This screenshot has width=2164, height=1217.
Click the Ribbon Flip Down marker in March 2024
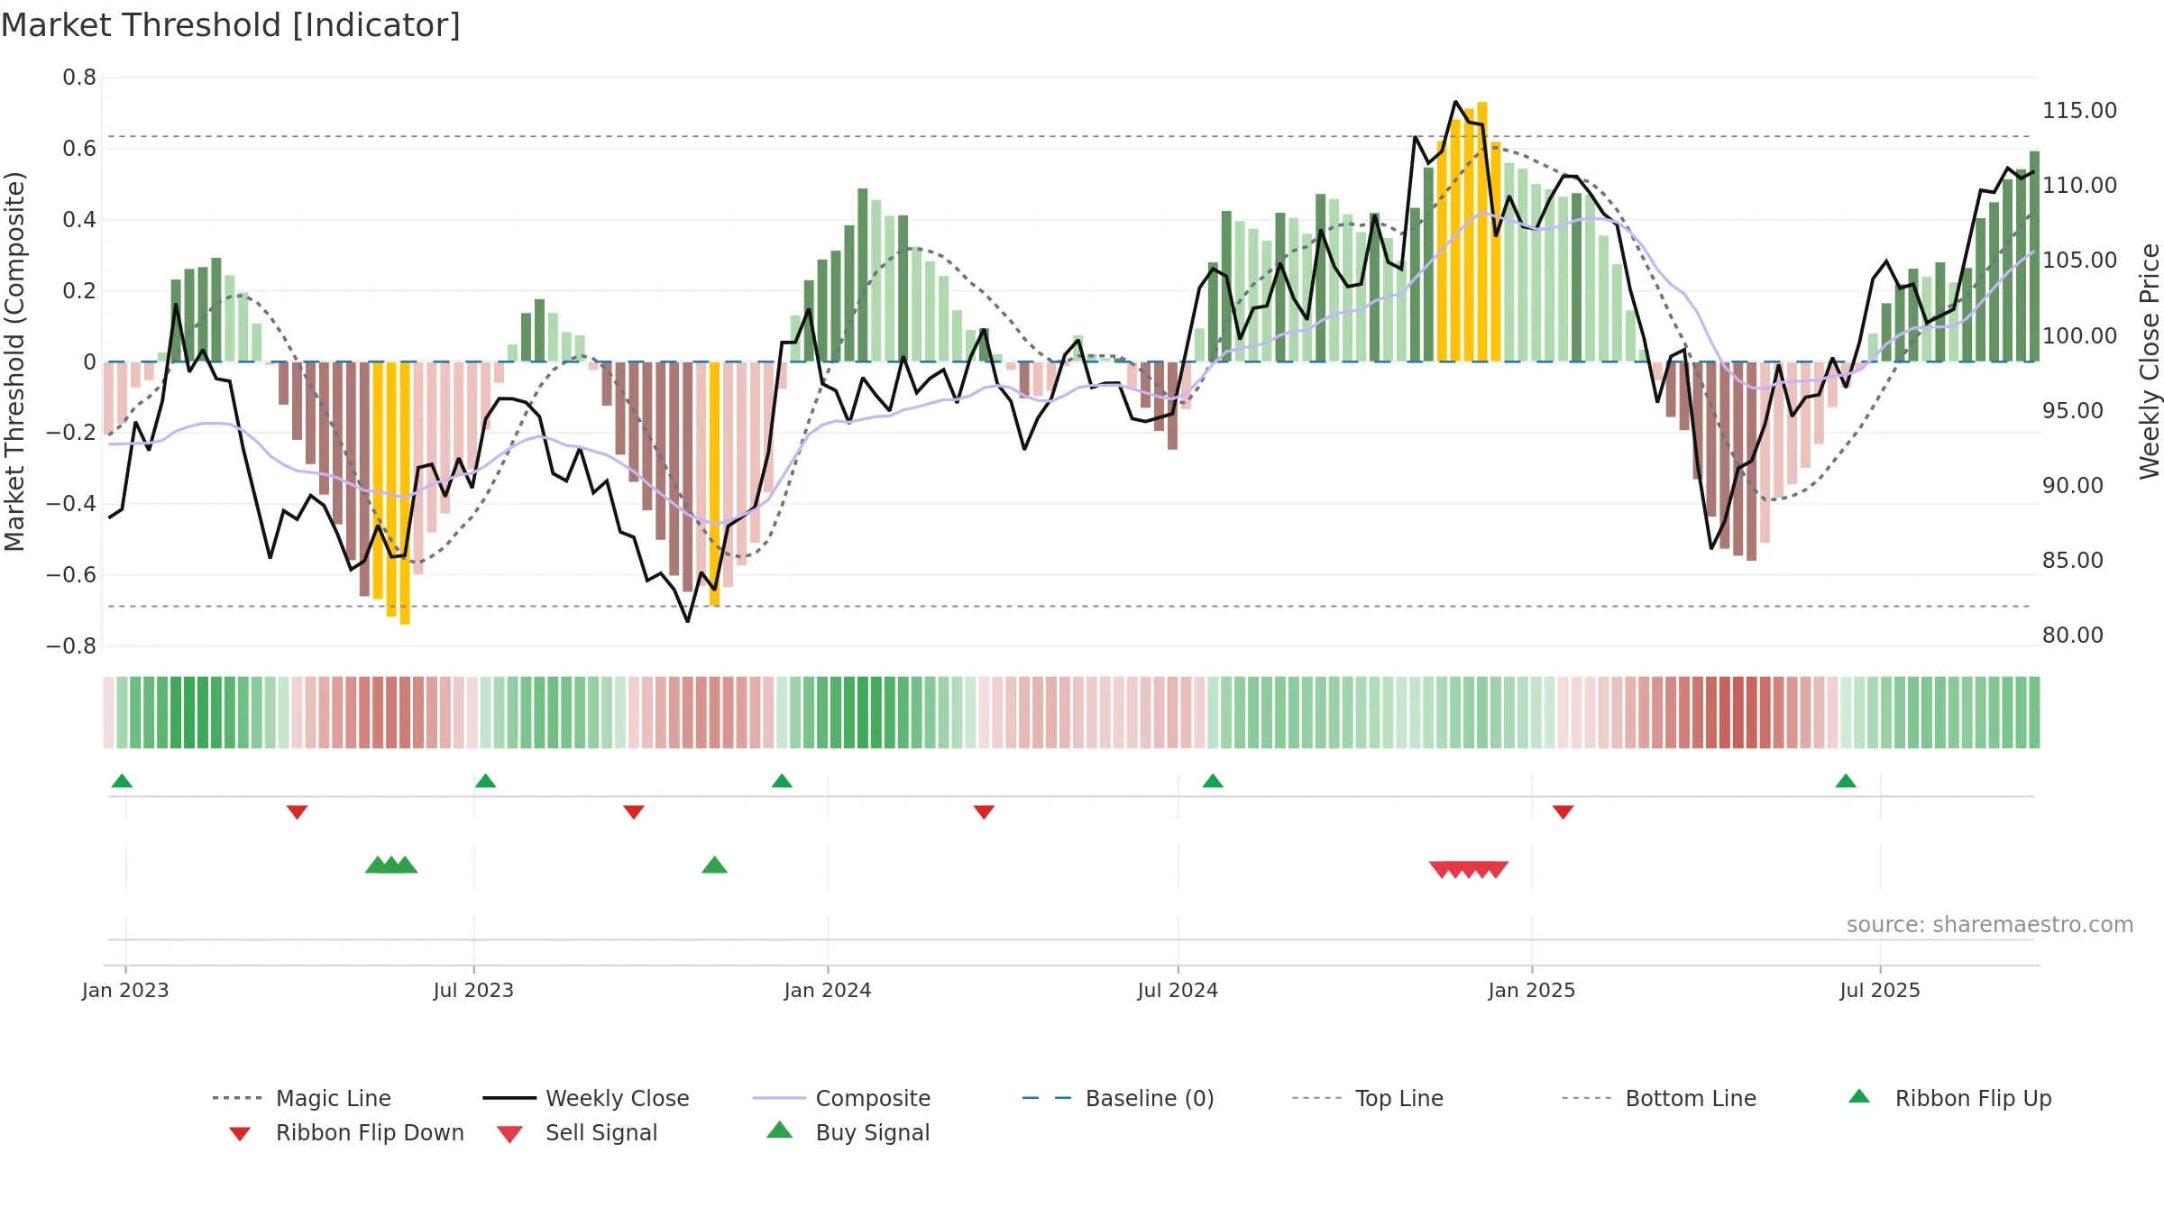(984, 812)
